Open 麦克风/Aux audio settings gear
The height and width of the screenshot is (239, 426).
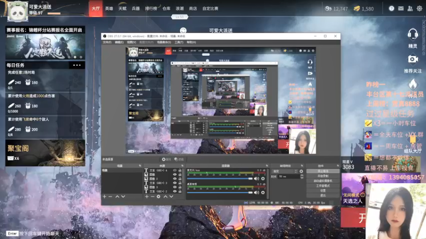263,178
